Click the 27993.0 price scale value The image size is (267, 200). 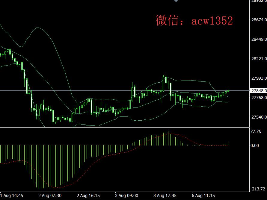point(259,78)
